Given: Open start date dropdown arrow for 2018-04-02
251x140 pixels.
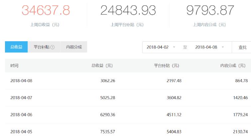Looking at the screenshot, I should pos(174,47).
